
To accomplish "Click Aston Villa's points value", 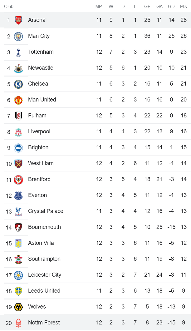I will [x=184, y=243].
